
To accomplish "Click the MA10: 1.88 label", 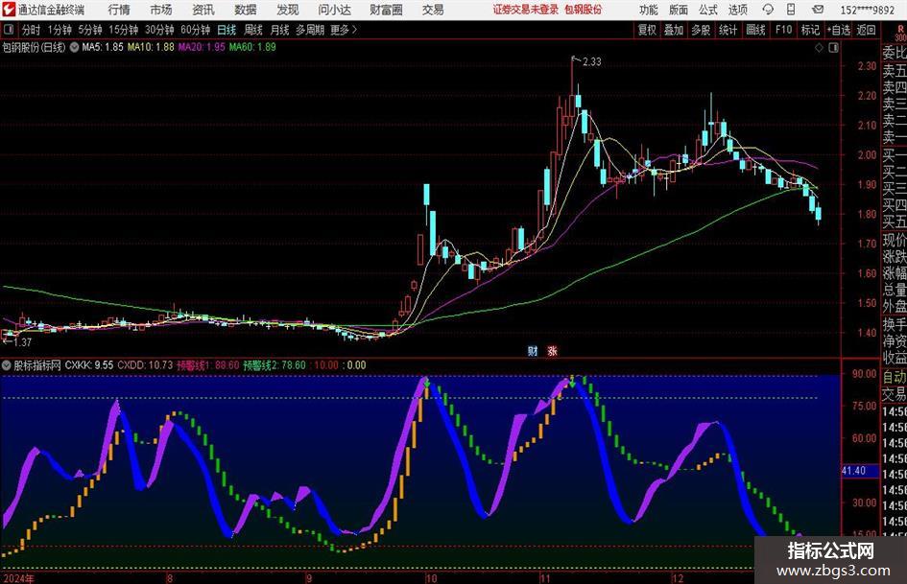I will tap(151, 47).
